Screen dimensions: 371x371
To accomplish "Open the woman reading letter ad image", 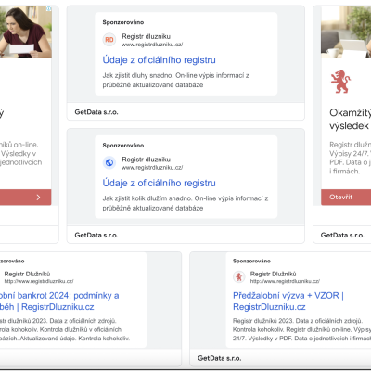I will click(x=26, y=32).
